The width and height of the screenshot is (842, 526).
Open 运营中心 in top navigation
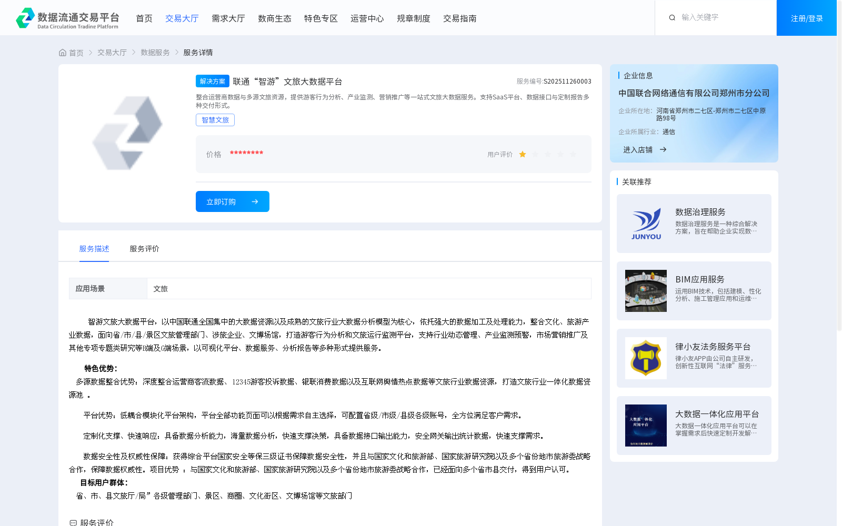tap(367, 18)
